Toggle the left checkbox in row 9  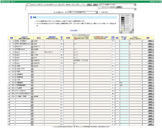(62, 63)
